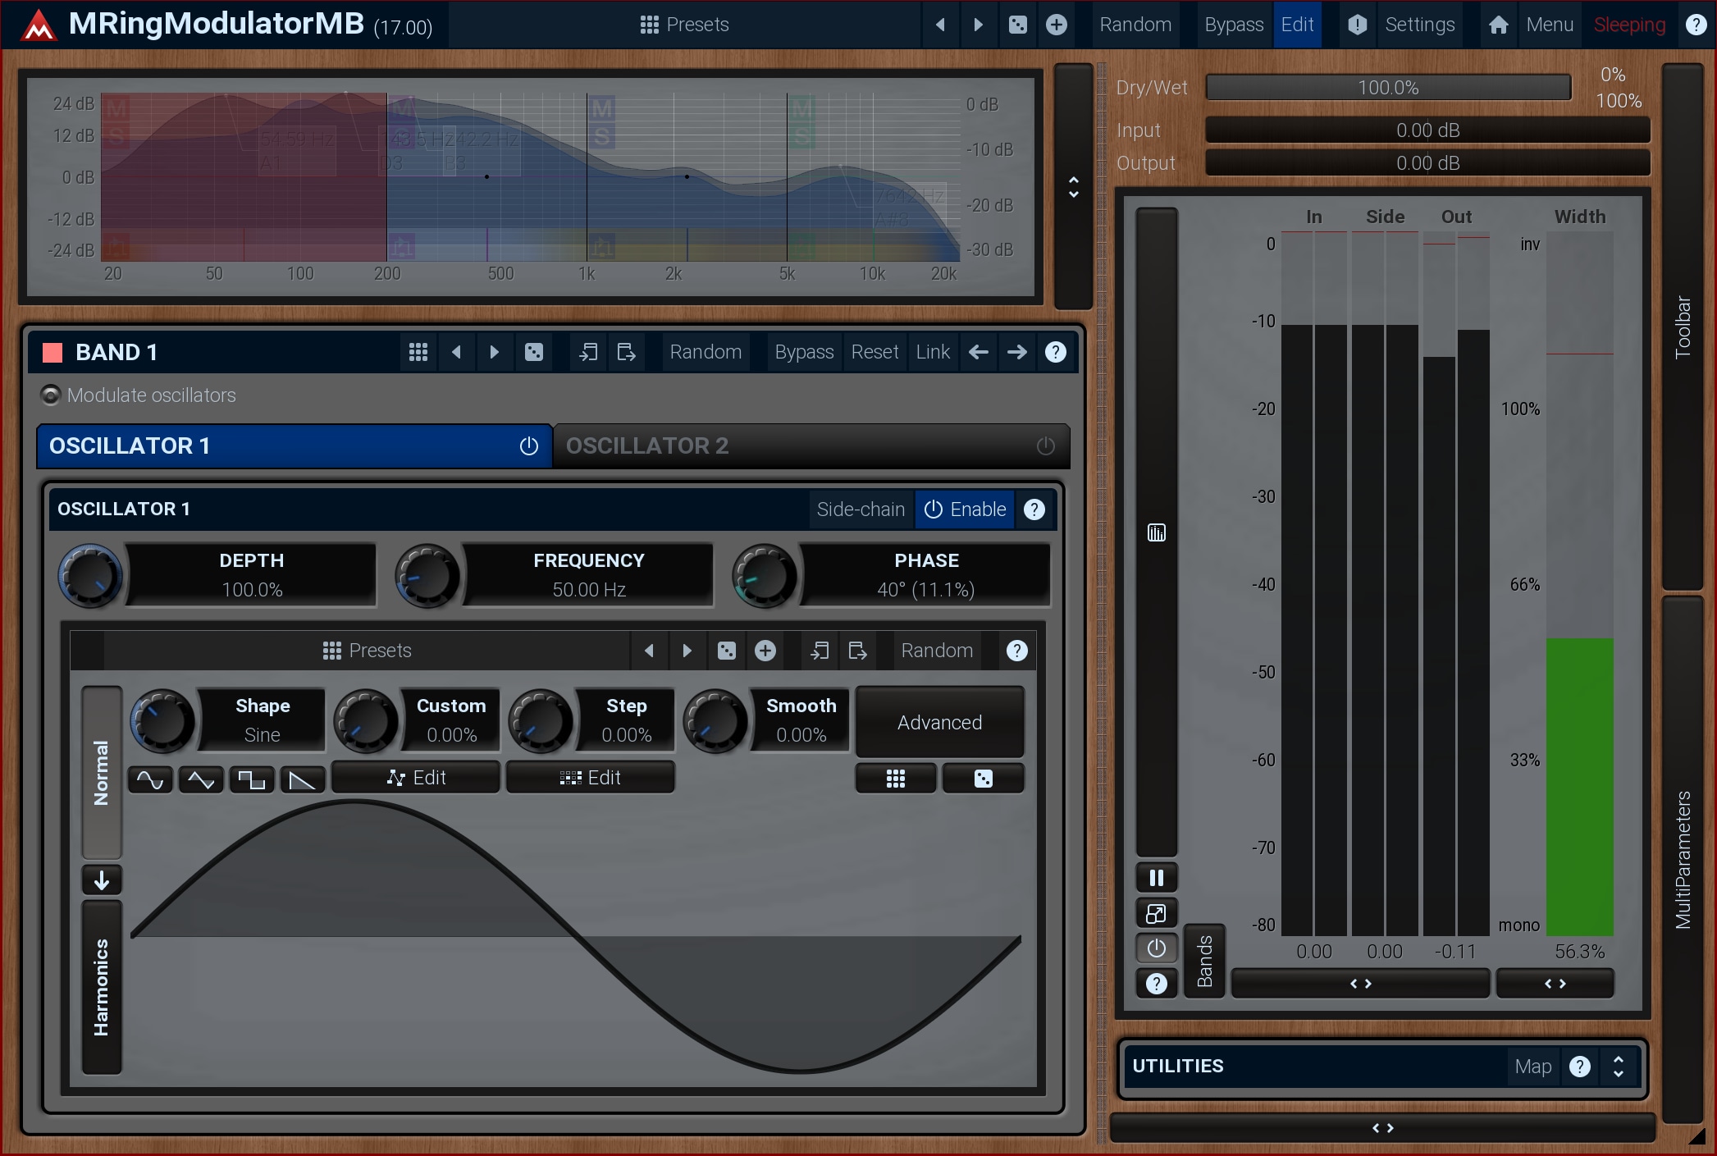This screenshot has height=1156, width=1717.
Task: Collapse the spectrum analyzer with the side arrows
Action: click(x=1073, y=187)
